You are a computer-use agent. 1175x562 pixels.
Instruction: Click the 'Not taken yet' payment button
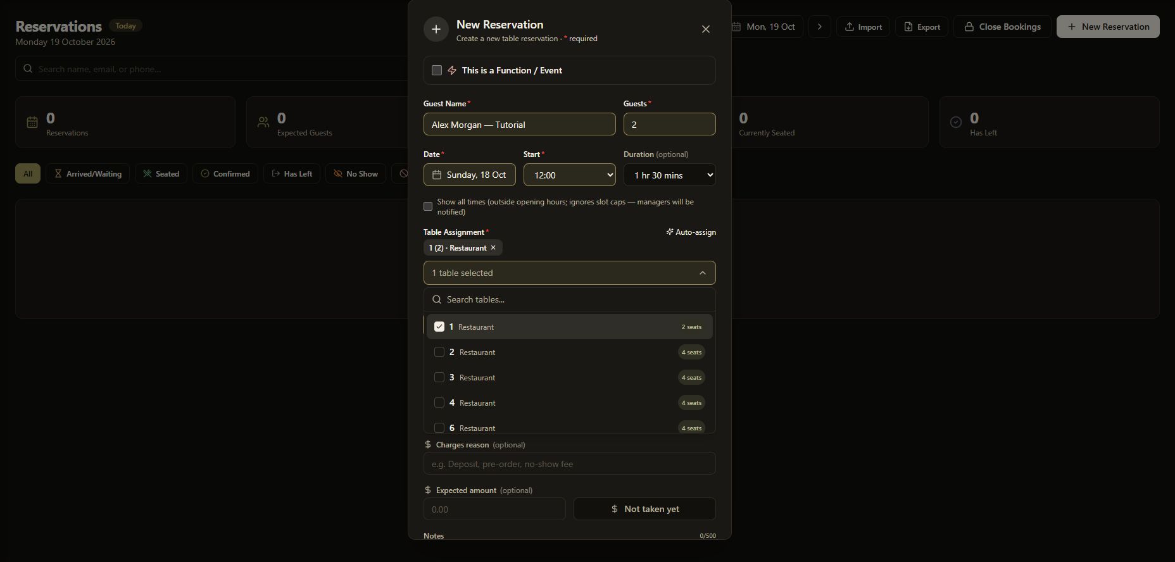click(644, 509)
